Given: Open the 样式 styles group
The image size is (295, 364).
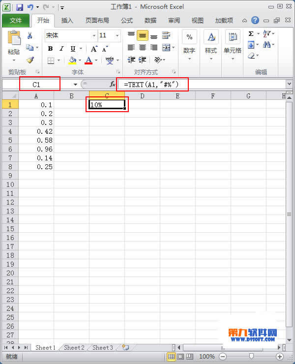Looking at the screenshot, I should coord(211,45).
